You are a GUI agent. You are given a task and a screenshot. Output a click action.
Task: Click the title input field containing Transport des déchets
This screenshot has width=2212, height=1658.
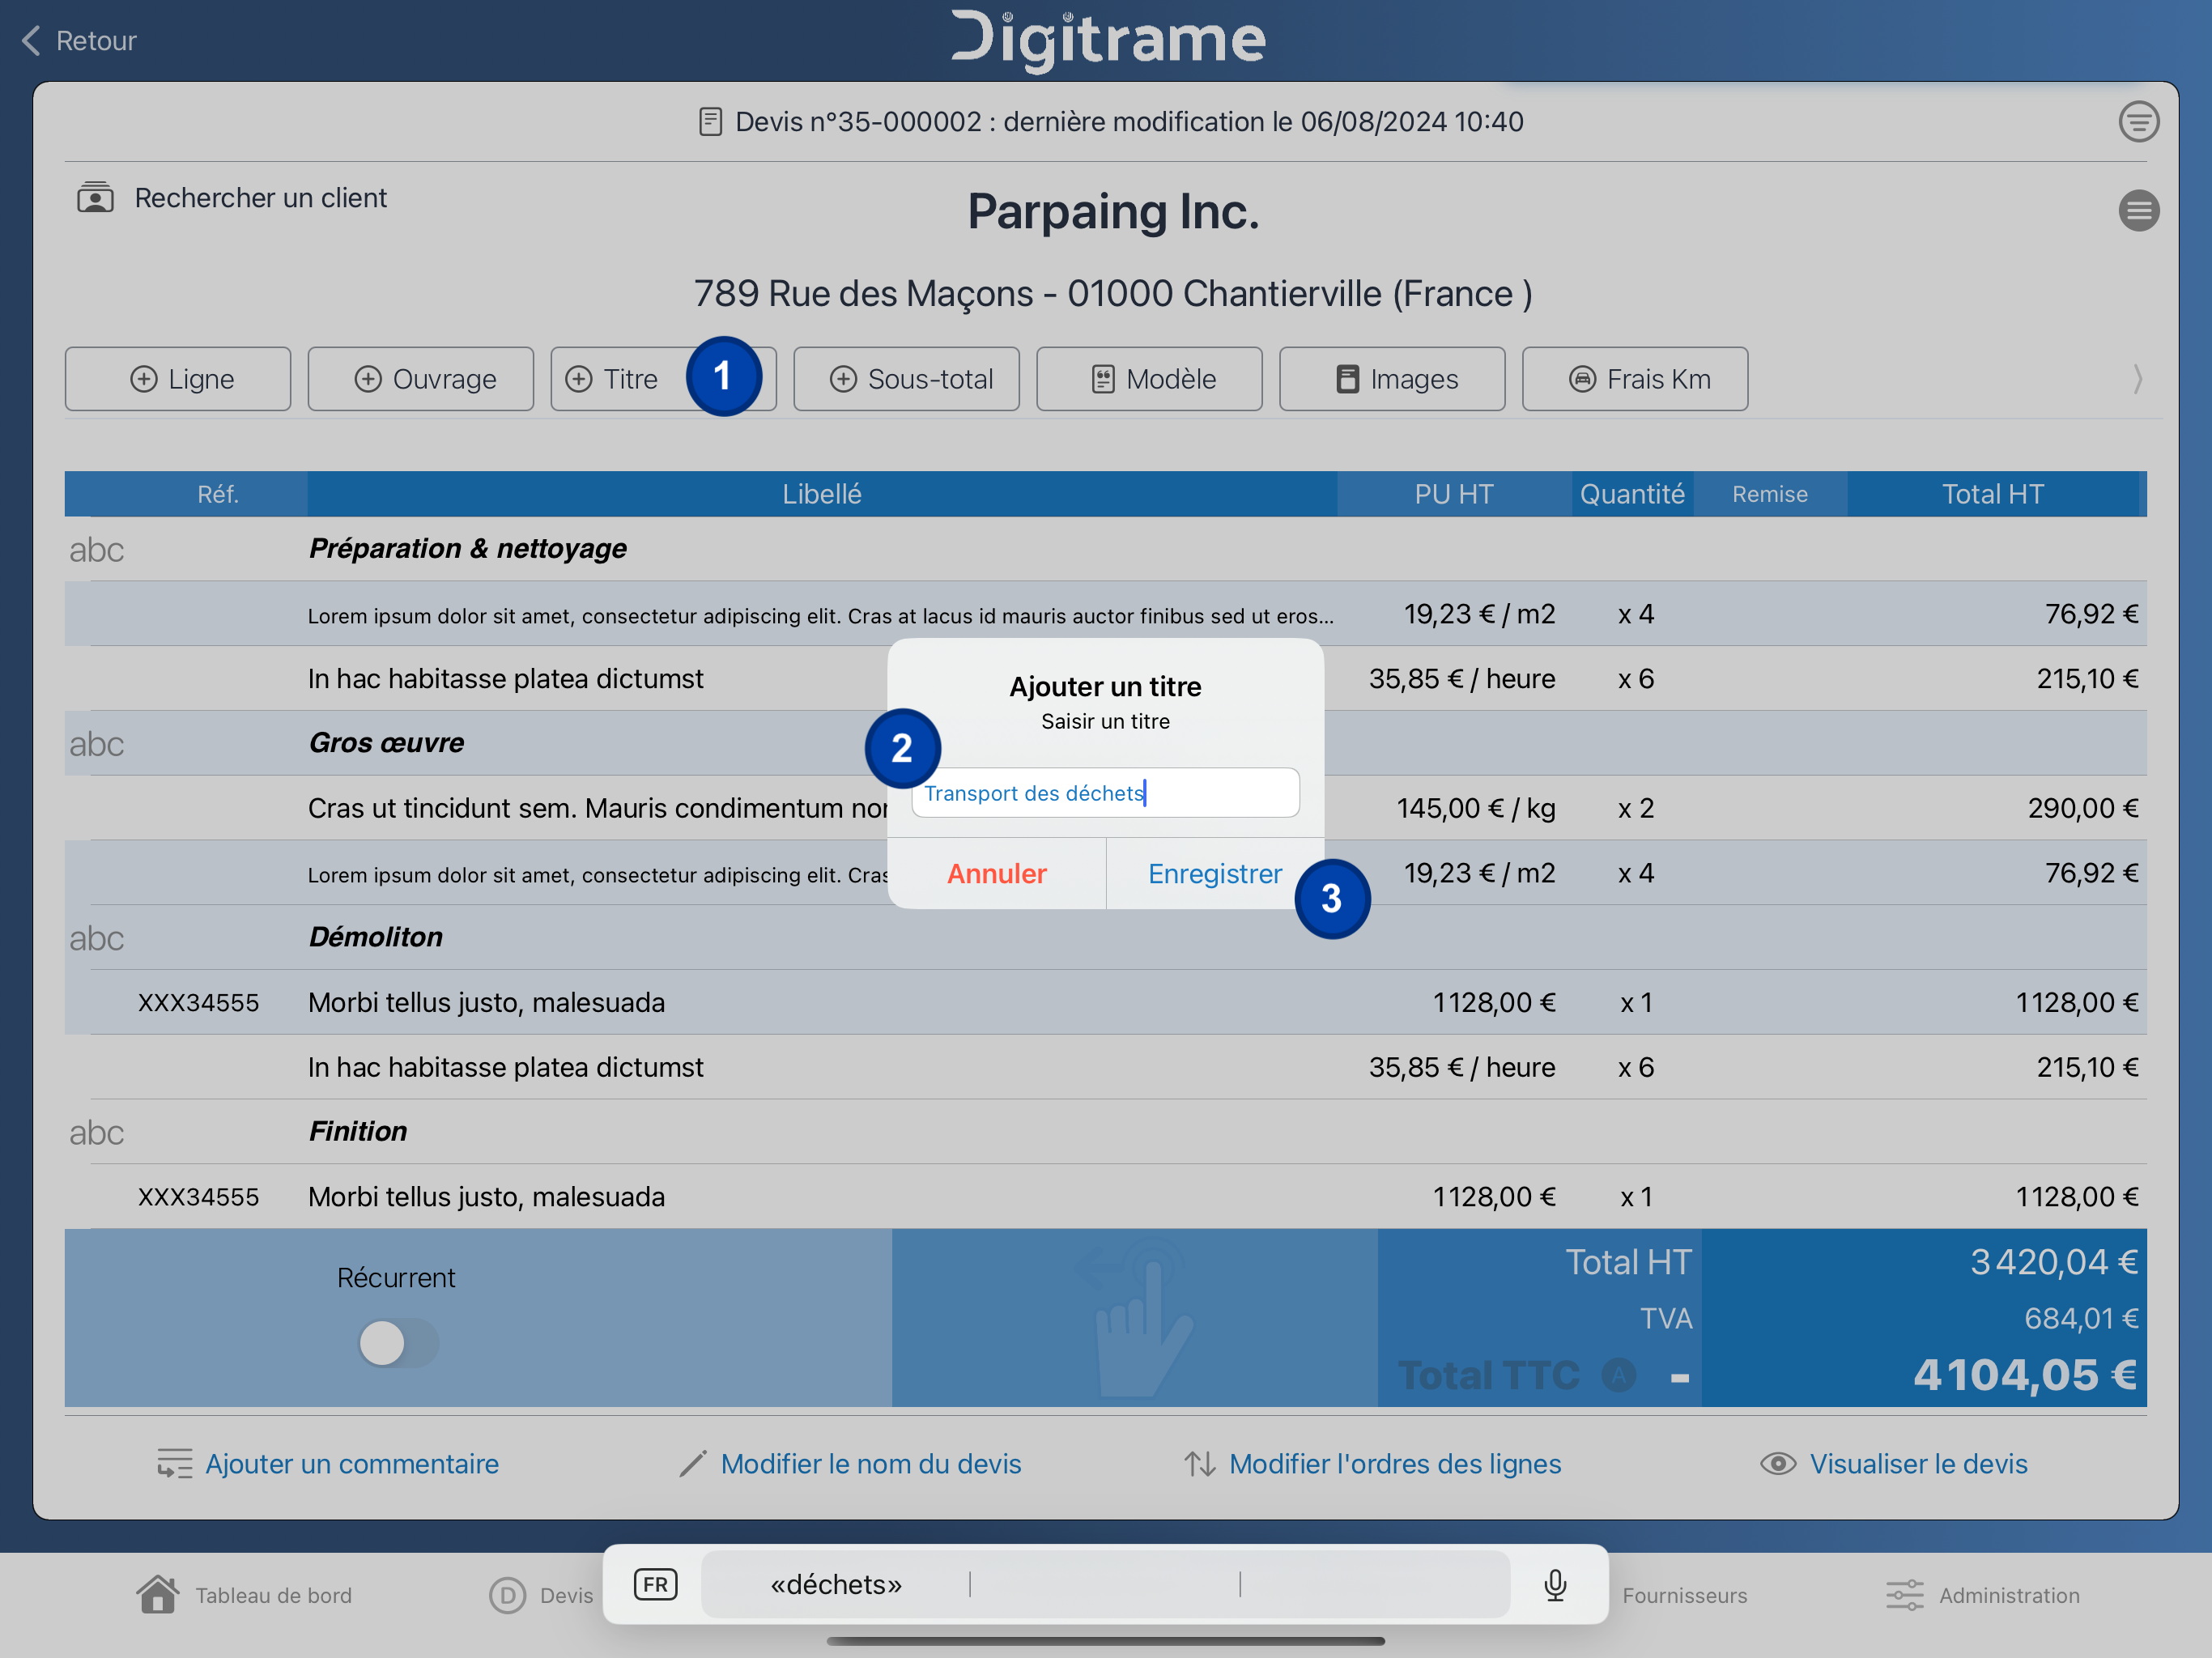1105,793
